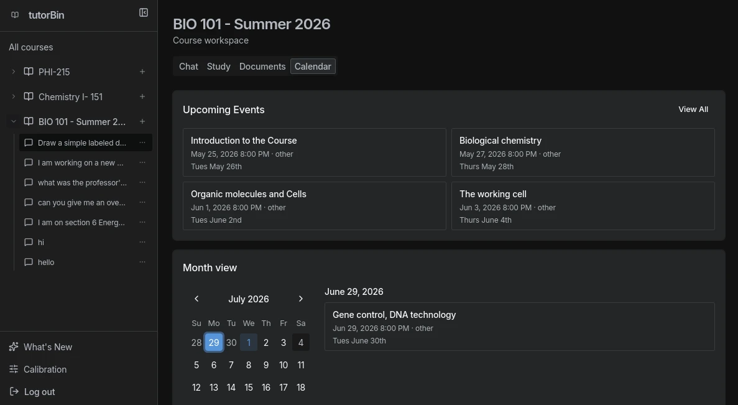This screenshot has width=738, height=405.
Task: Click View All upcoming events
Action: (693, 109)
